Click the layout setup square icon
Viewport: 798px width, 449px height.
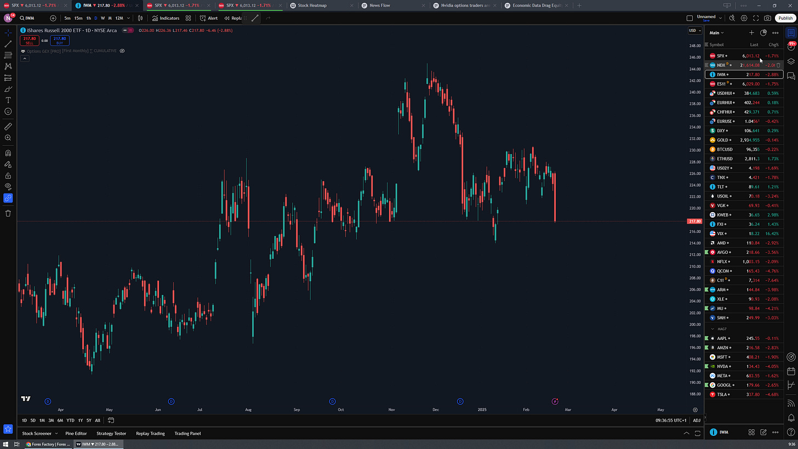click(x=690, y=18)
